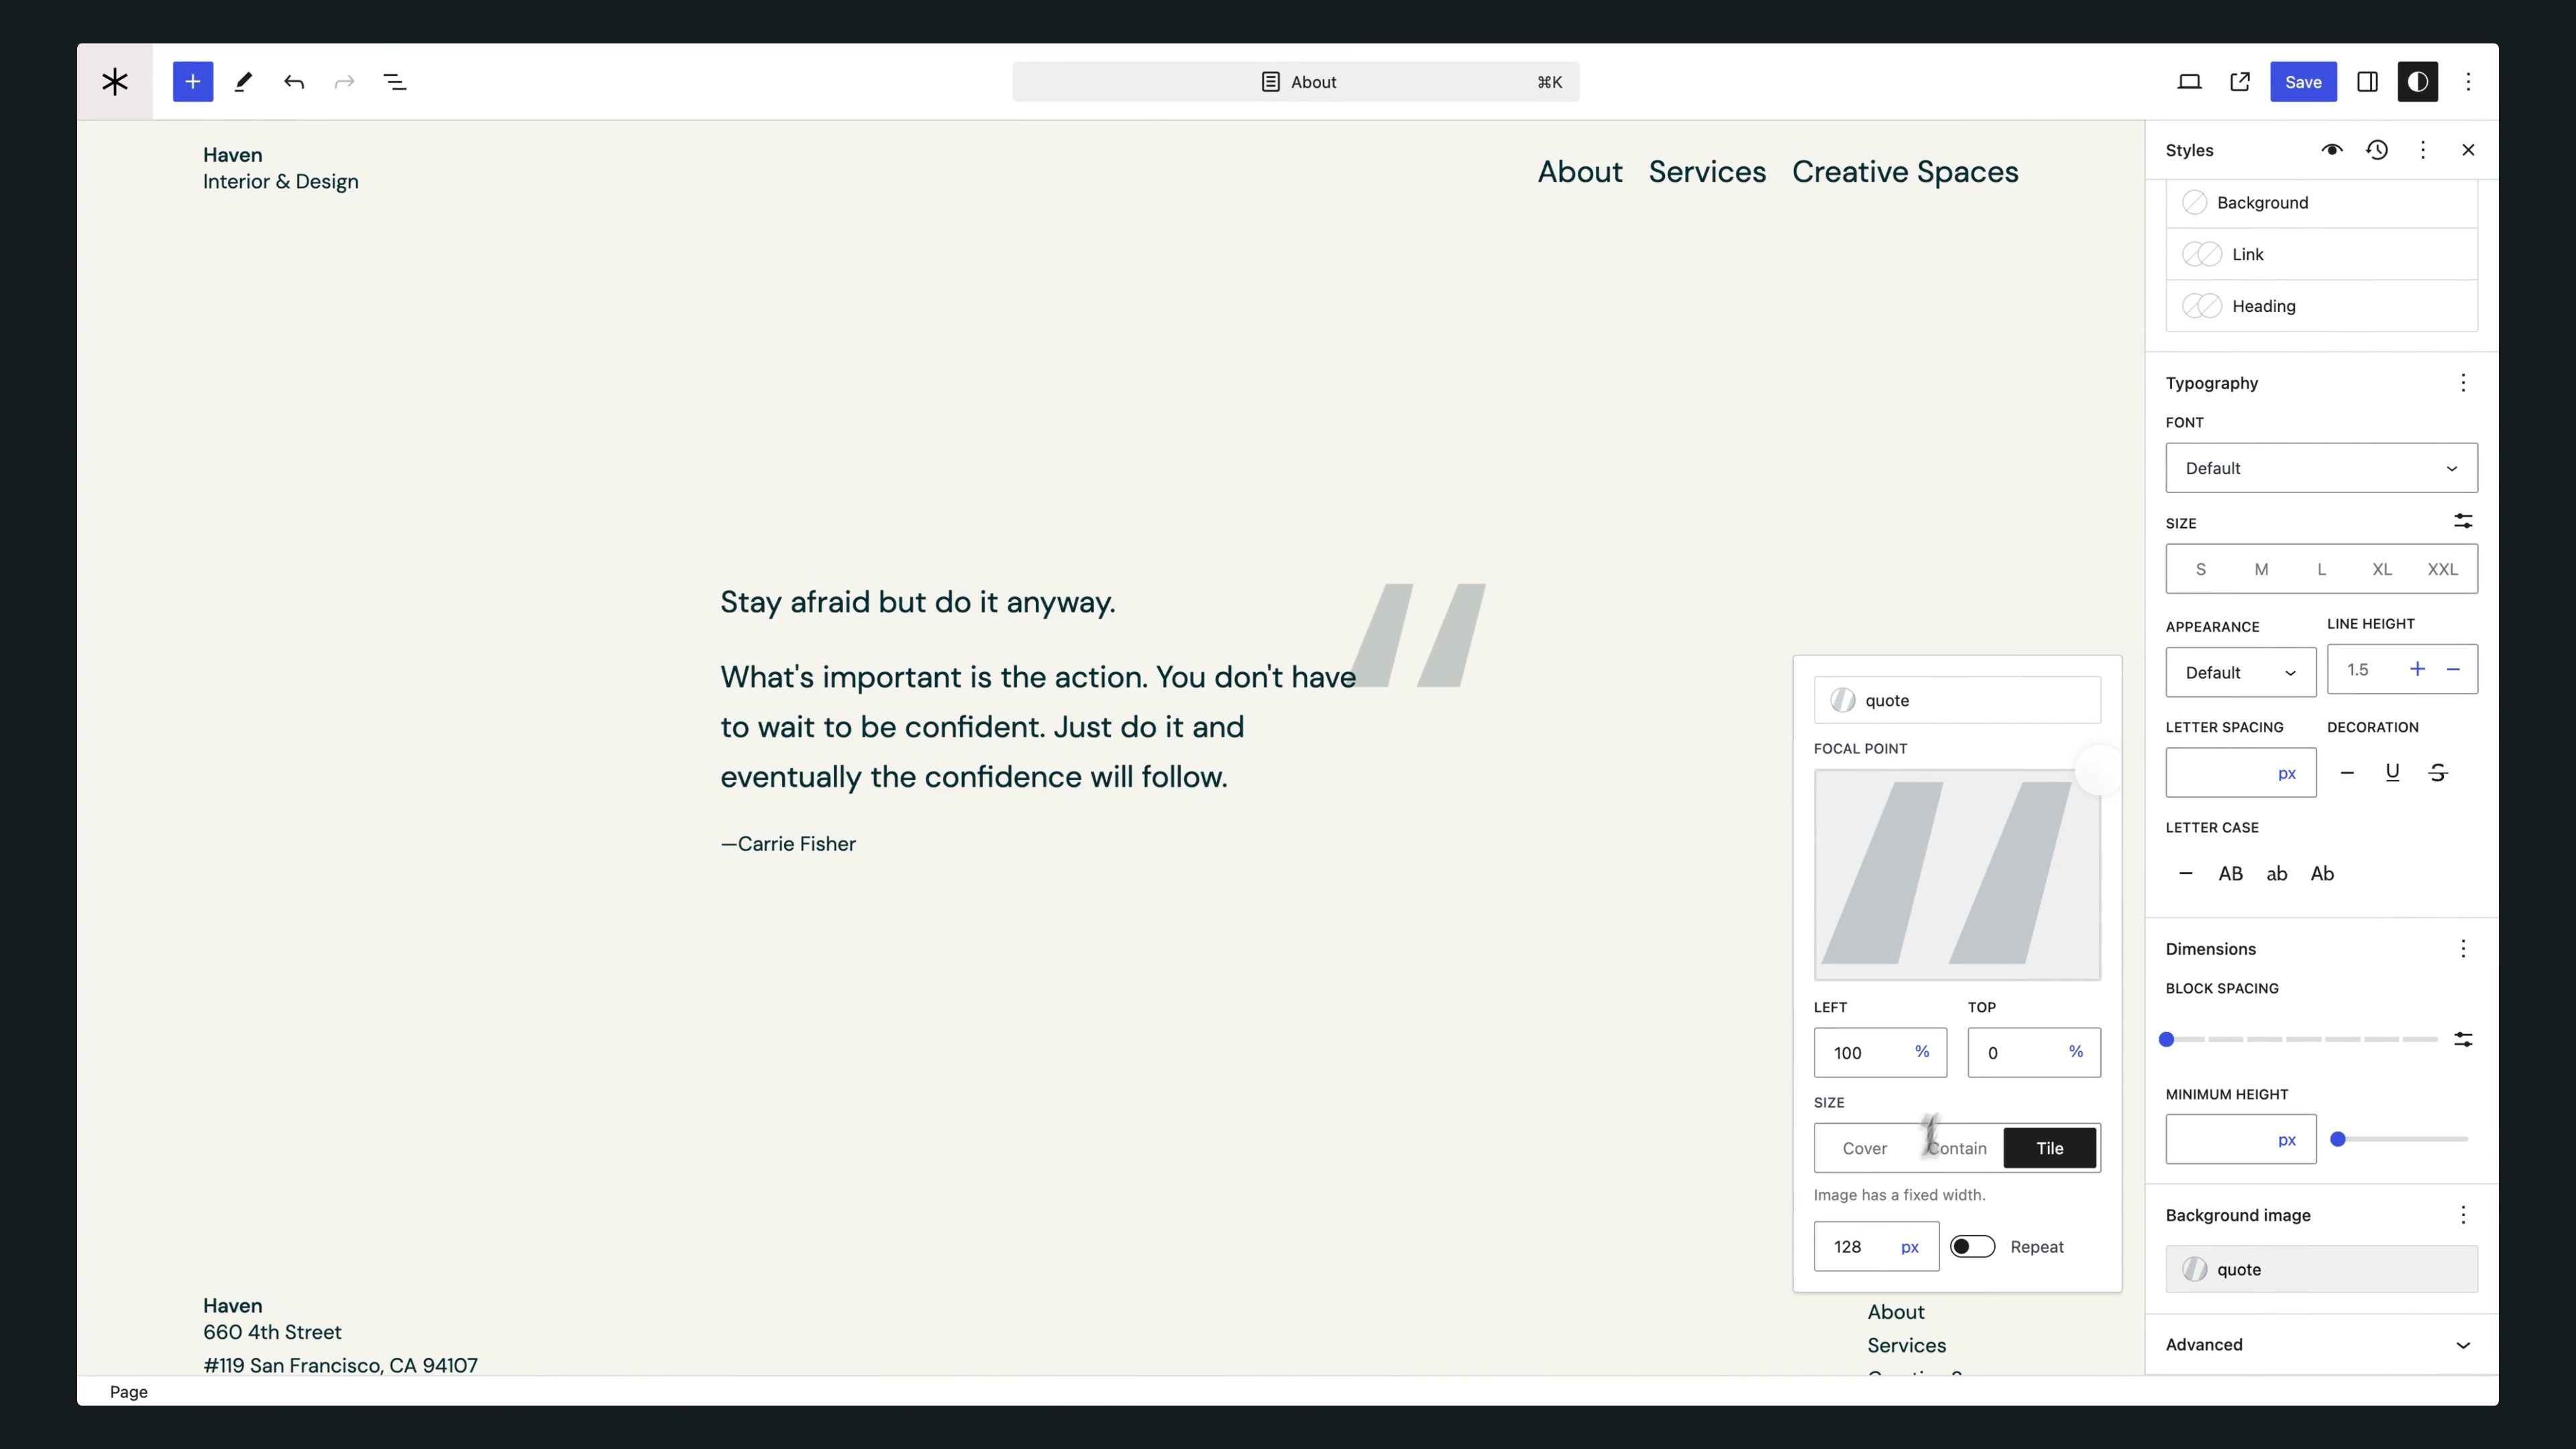Screen dimensions: 2576x1449
Task: Open the Typography options menu
Action: [2462, 383]
